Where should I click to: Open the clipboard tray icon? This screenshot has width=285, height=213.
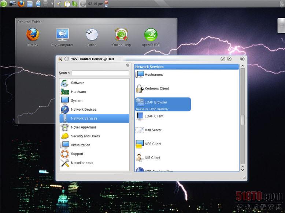67,4
